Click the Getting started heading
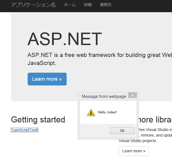The height and width of the screenshot is (157, 172). click(38, 120)
